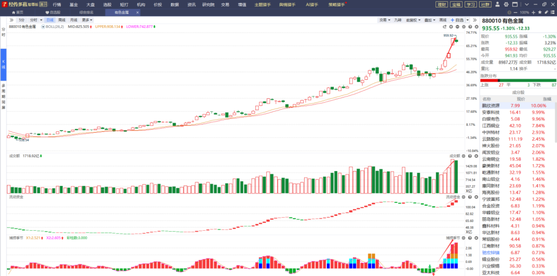Switch chart period to 5分
The width and height of the screenshot is (557, 276).
[x=22, y=20]
